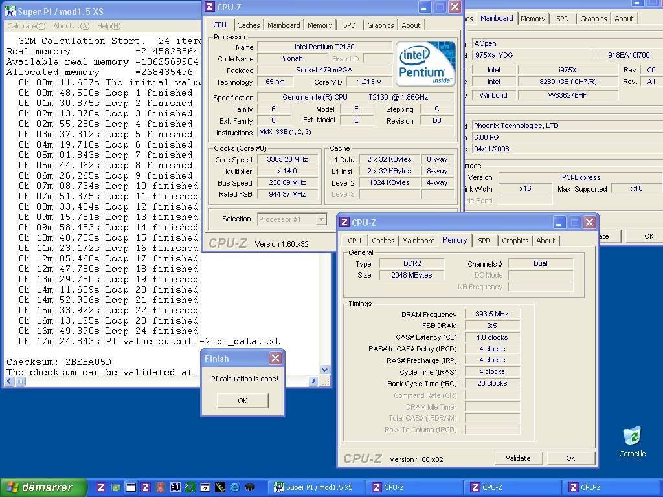Open the About menu in Super PI
The image size is (663, 497).
coord(71,26)
